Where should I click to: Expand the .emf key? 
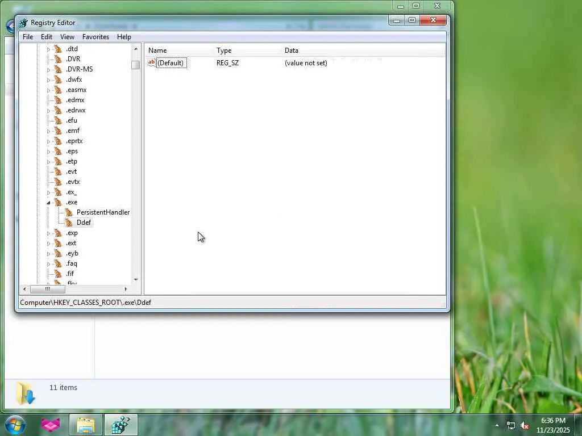(48, 131)
